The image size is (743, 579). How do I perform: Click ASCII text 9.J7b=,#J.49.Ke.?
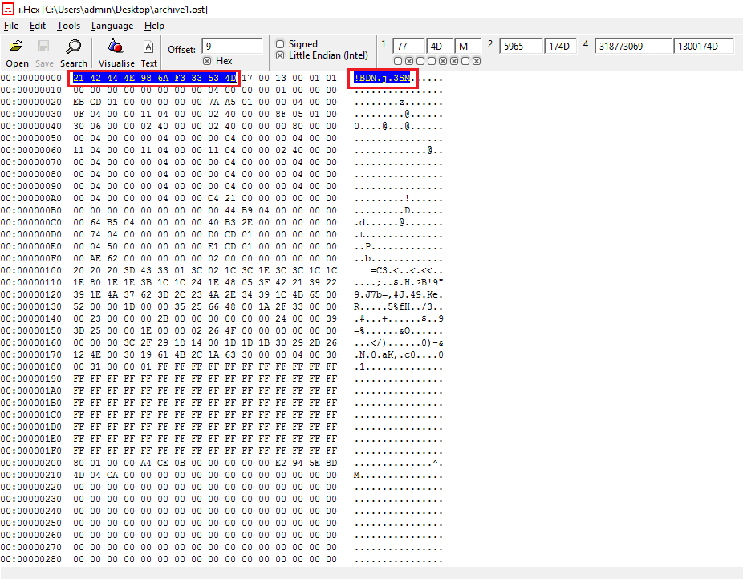coord(399,294)
